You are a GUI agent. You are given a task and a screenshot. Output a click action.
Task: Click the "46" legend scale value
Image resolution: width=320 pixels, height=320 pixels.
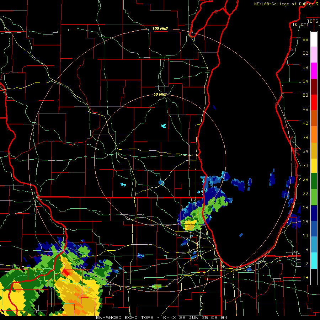pos(305,110)
